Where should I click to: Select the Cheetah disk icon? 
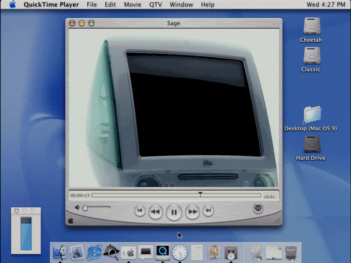point(312,26)
